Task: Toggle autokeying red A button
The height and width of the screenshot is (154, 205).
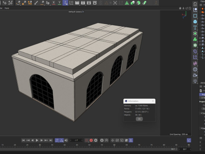Action: 91,140
